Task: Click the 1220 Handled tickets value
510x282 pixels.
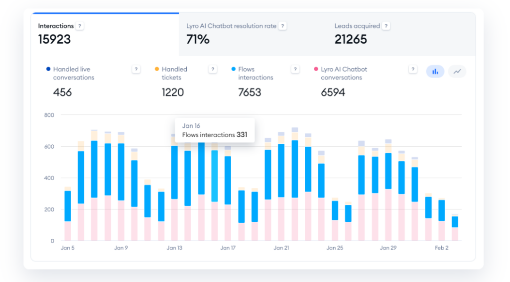Action: click(x=173, y=93)
